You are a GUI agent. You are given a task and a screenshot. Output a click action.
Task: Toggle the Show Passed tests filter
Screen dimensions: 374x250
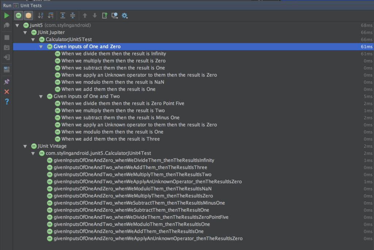tap(18, 15)
